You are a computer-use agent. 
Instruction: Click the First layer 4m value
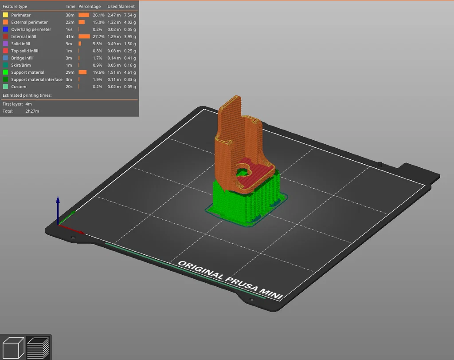point(29,104)
